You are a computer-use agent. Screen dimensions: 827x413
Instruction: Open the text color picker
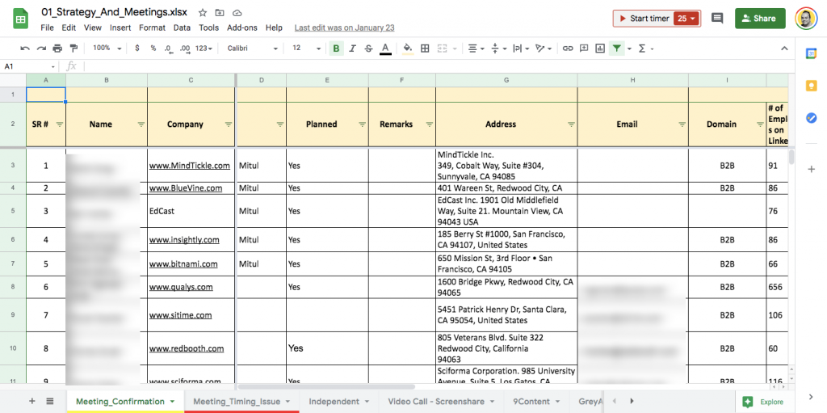tap(385, 48)
